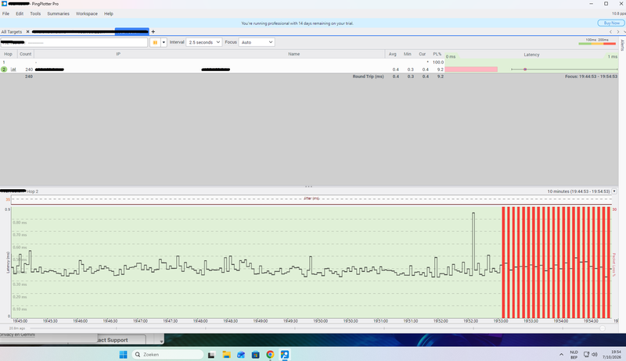Click the Latency column header

coord(531,55)
